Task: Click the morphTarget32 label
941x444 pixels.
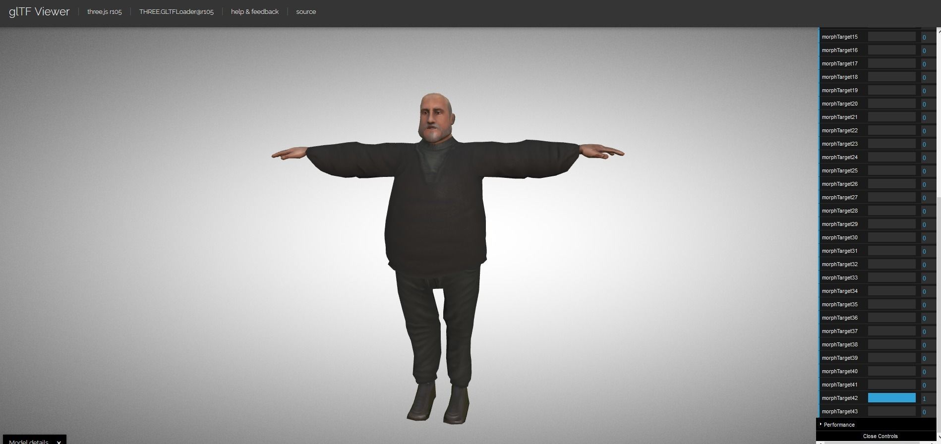Action: click(x=839, y=264)
